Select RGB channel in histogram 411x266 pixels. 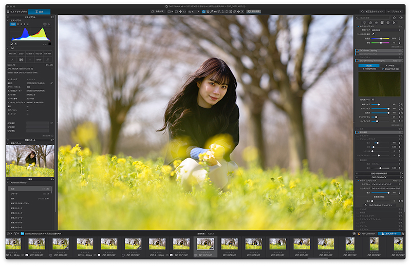[x=13, y=24]
